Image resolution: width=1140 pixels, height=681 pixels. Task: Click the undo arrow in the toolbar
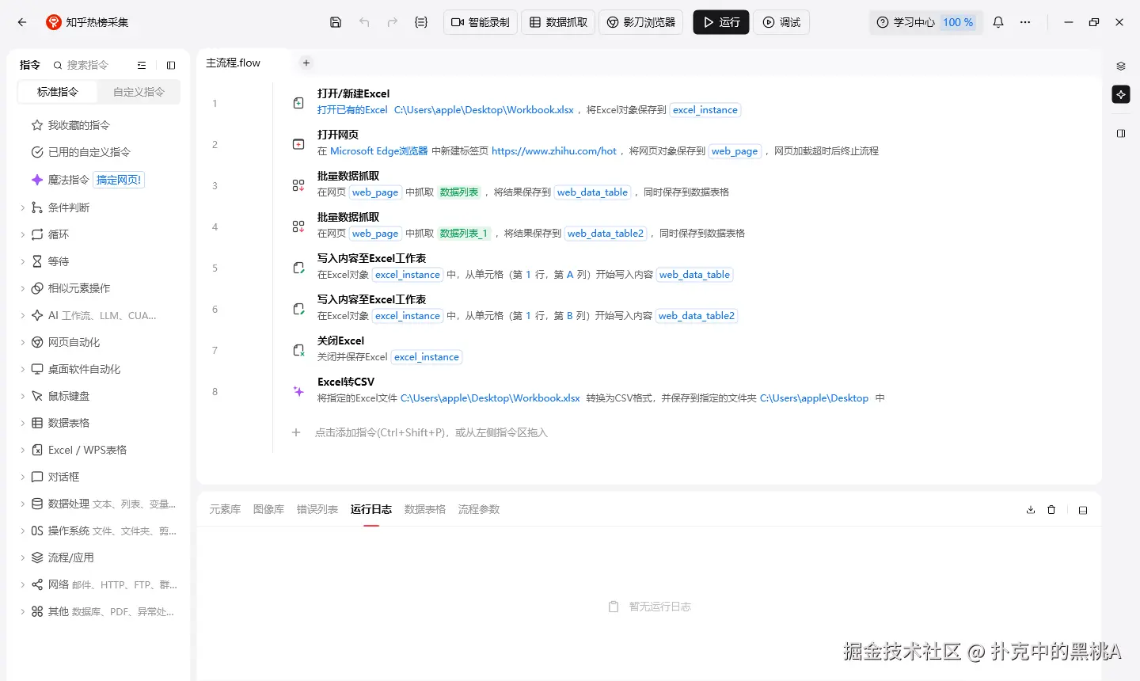coord(364,22)
